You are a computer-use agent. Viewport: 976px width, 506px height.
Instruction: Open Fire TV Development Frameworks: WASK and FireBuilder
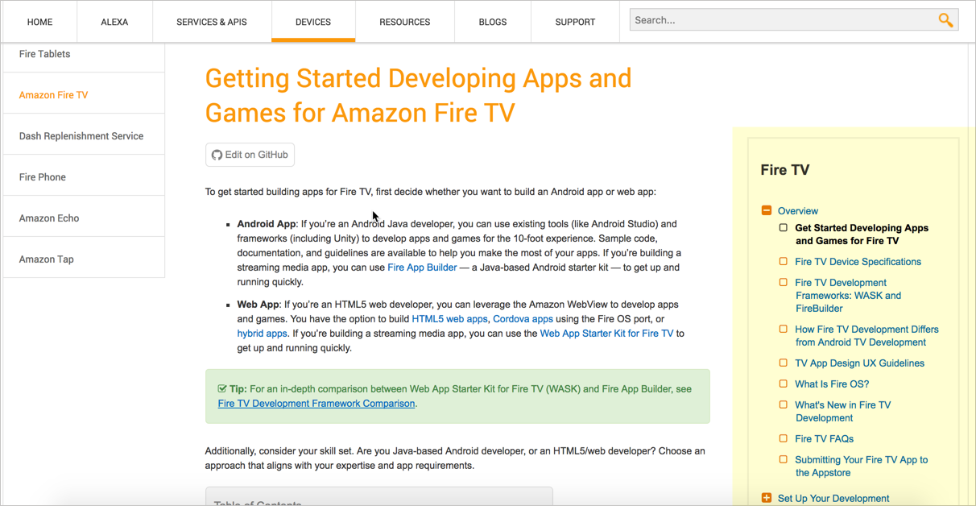(848, 296)
